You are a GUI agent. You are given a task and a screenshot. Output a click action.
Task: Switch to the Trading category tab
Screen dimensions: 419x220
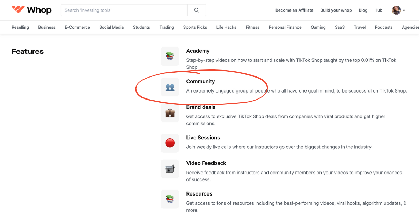click(167, 27)
